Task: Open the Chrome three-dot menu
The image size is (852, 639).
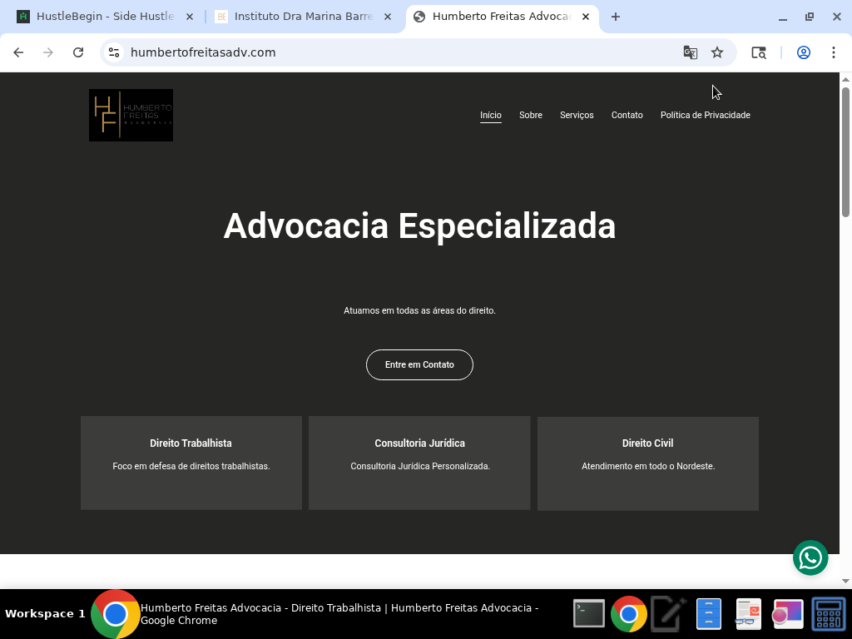Action: click(x=835, y=52)
